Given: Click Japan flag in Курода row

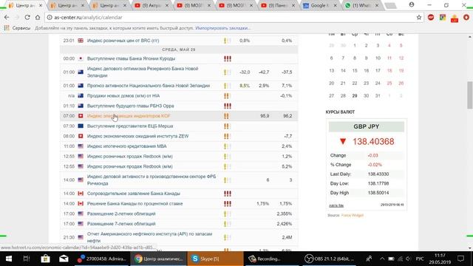Looking at the screenshot, I should pos(81,58).
